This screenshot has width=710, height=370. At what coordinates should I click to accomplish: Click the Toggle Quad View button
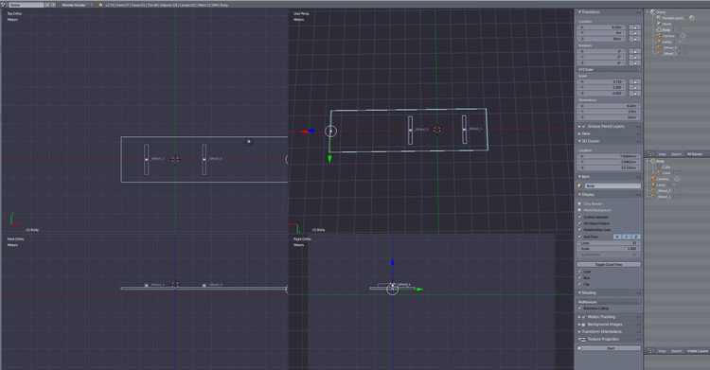click(609, 264)
